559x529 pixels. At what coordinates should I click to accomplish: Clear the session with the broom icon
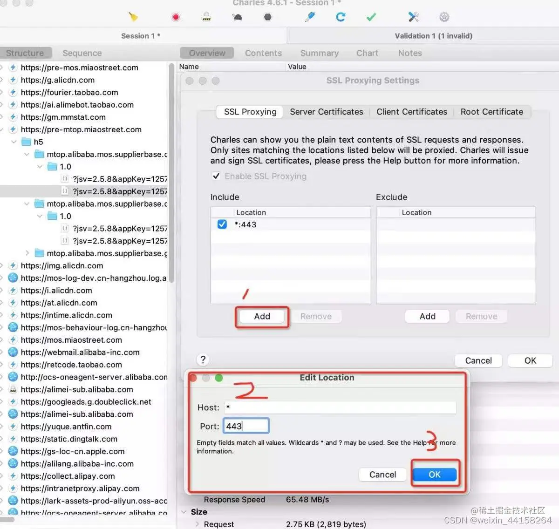[x=133, y=17]
